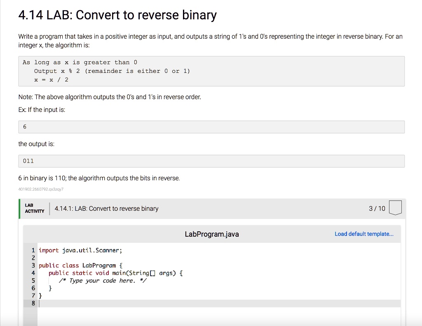Click the 4.14.1 LAB activity title
Viewport: 422px width, 326px height.
pos(106,209)
